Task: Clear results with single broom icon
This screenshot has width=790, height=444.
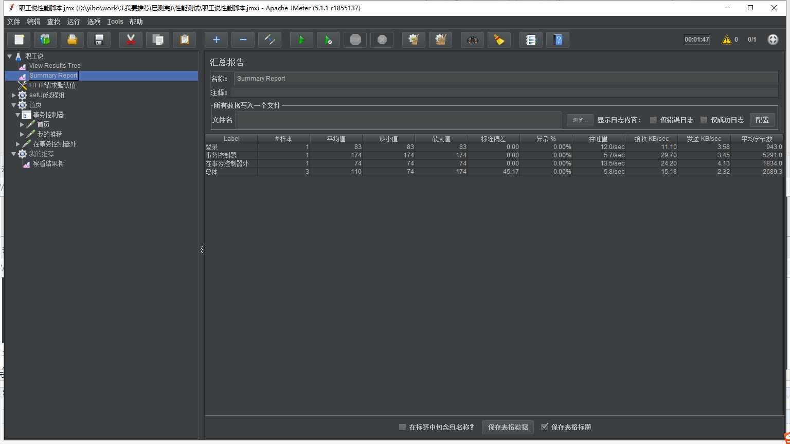Action: 414,40
